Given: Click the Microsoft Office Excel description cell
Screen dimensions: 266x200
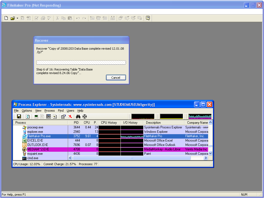Looking at the screenshot, I should (158, 140).
